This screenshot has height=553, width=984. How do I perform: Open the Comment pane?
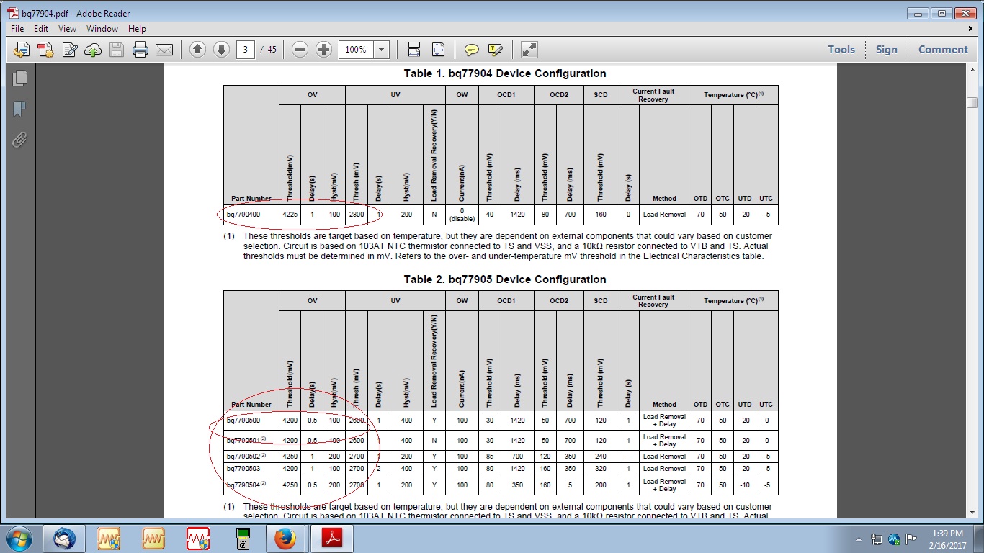point(943,50)
